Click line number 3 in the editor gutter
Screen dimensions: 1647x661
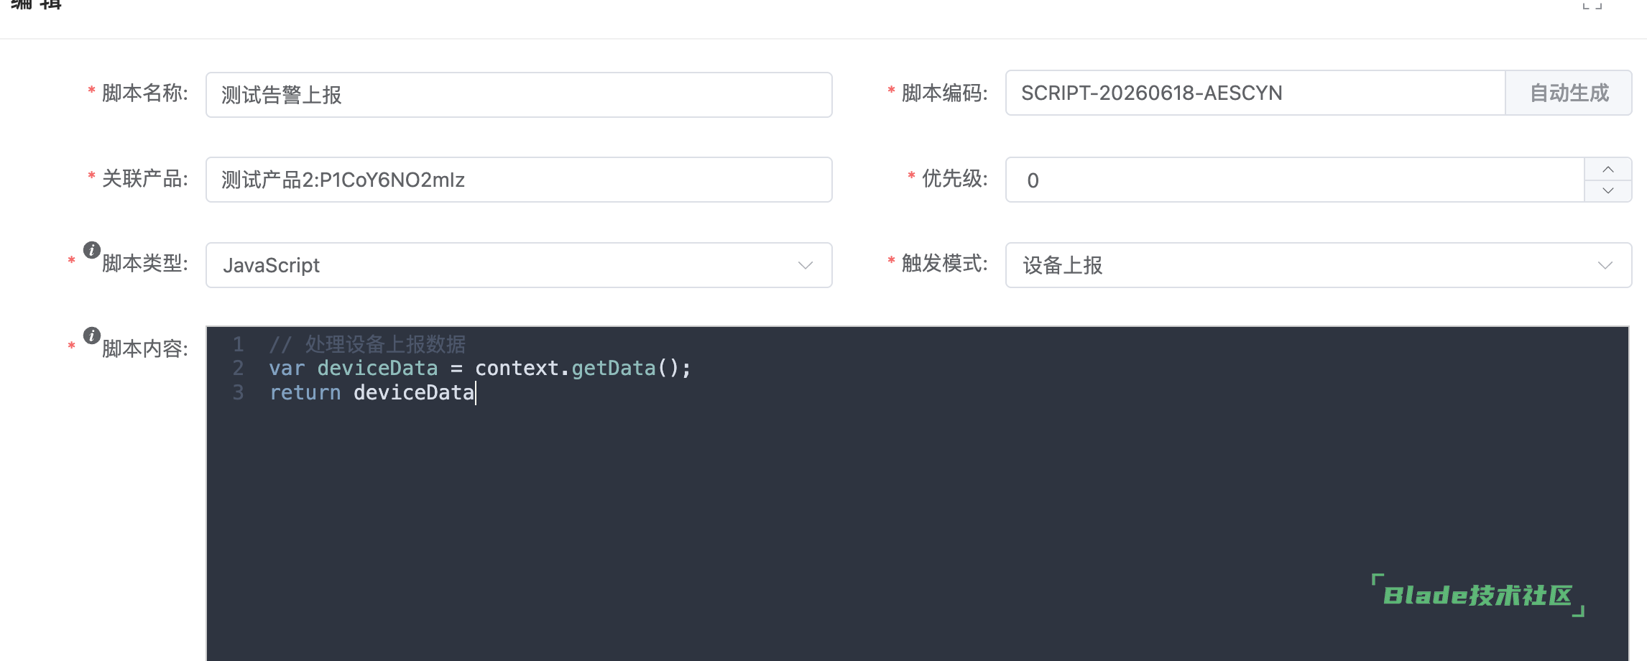238,393
